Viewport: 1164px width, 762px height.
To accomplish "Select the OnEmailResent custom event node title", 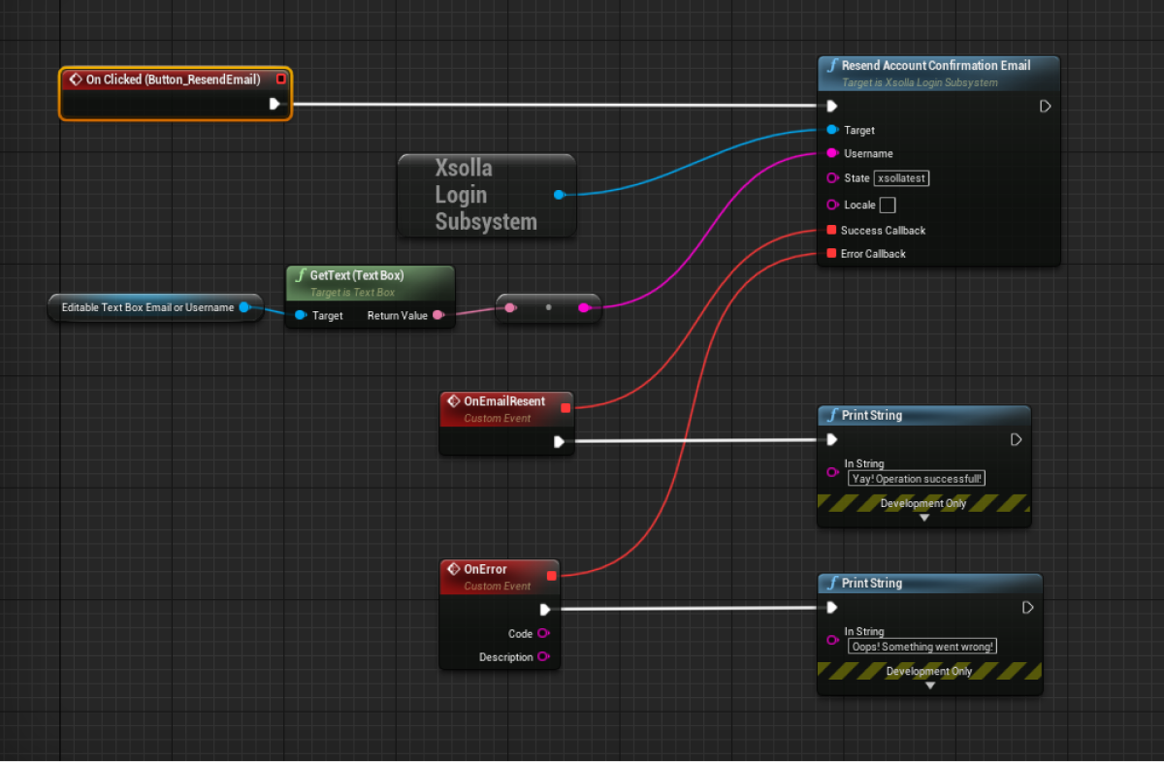I will tap(504, 401).
